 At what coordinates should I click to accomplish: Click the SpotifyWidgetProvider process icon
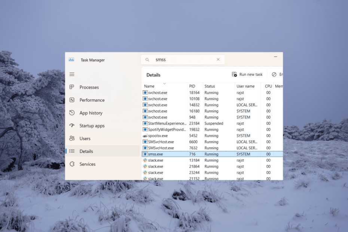point(145,129)
